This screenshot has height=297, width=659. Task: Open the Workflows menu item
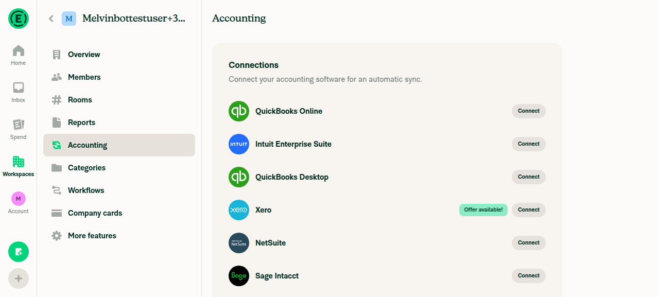[x=119, y=190]
